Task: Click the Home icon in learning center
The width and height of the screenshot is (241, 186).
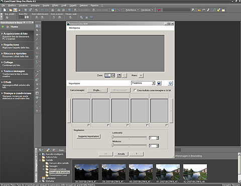Action: (8, 26)
